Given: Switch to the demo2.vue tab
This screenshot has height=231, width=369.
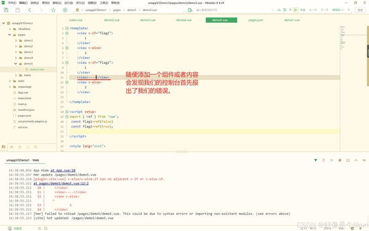Looking at the screenshot, I should (112, 20).
